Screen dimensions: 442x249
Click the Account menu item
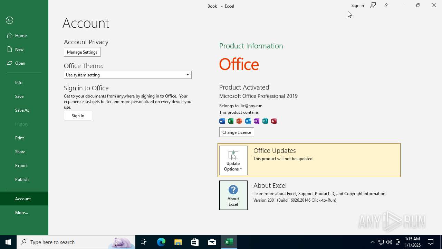click(24, 199)
